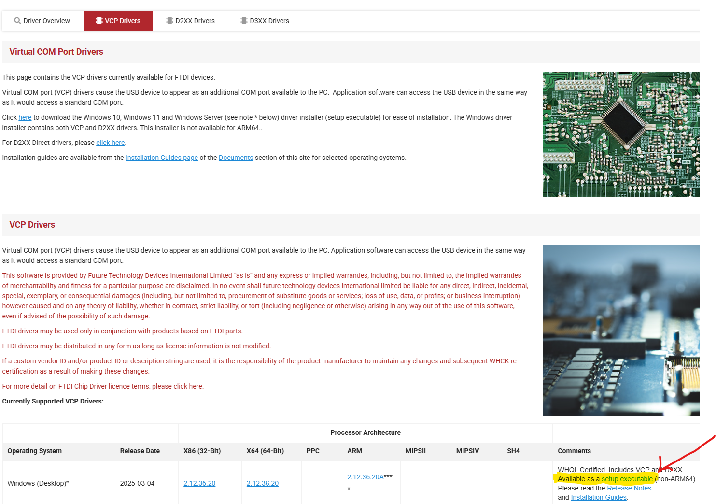Open the driver licence terms 'click here' link
The height and width of the screenshot is (504, 716).
point(188,386)
